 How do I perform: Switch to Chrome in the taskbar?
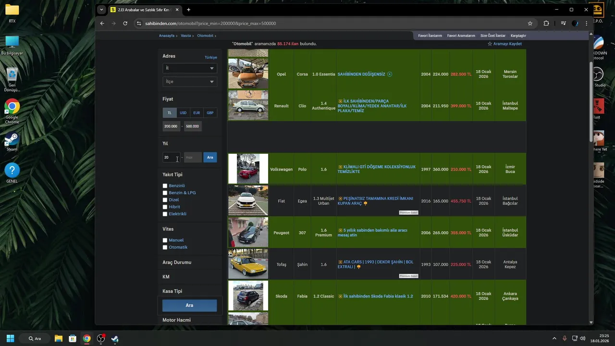[x=86, y=338]
